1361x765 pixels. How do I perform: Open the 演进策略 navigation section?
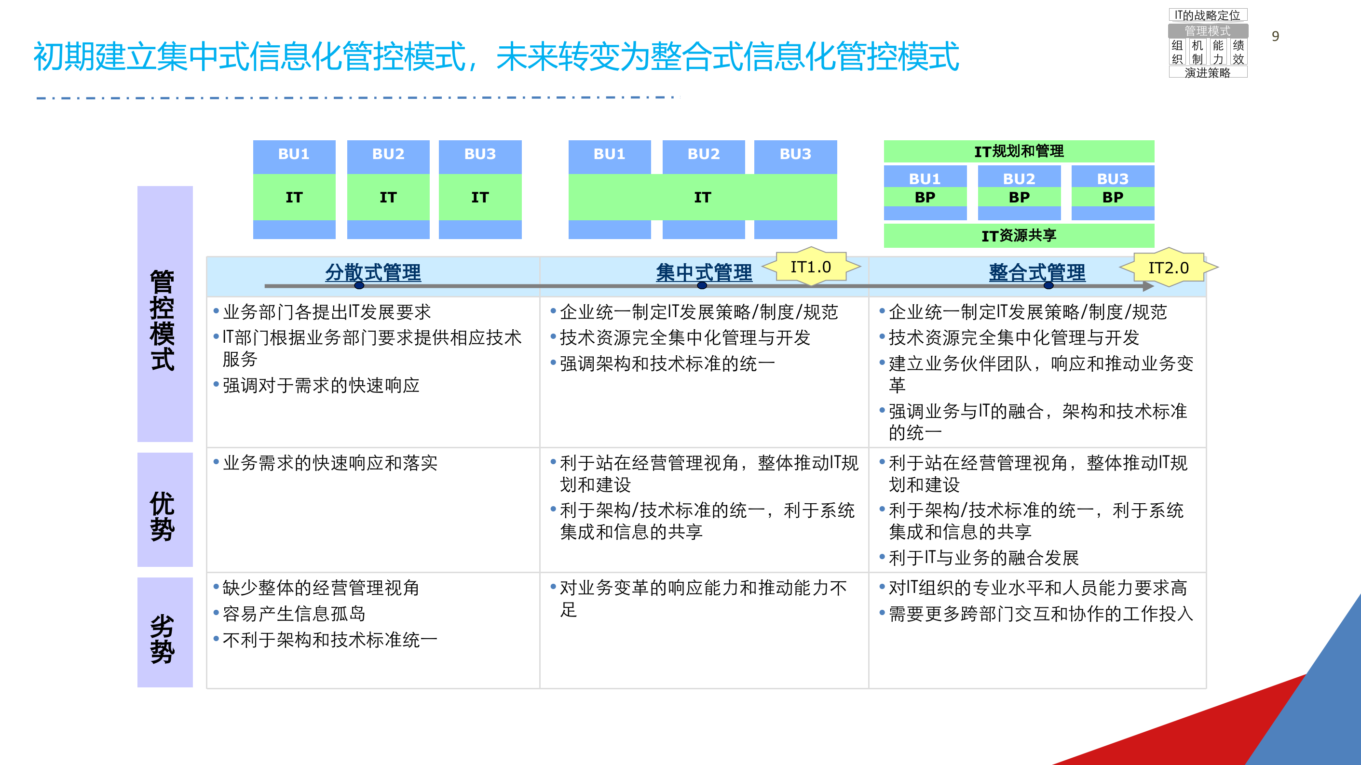(x=1209, y=73)
